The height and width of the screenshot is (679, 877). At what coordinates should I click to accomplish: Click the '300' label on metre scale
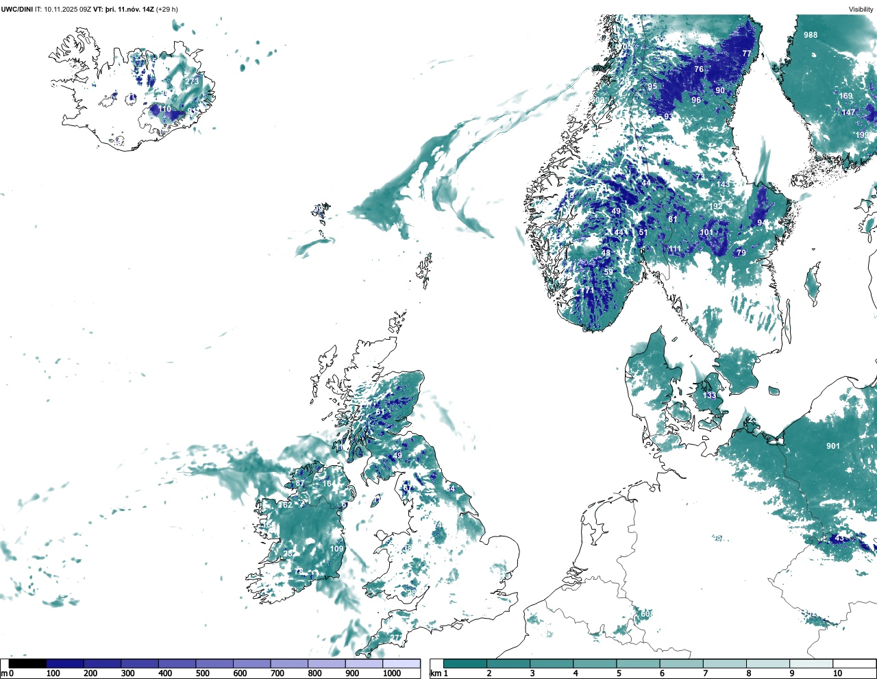tap(127, 674)
